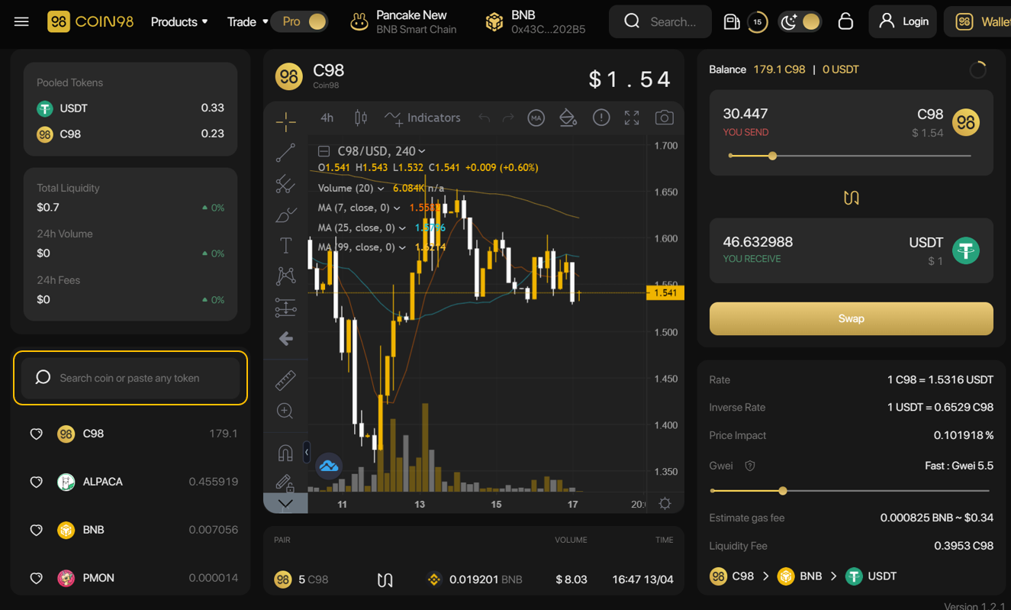Open the Products dropdown menu
The height and width of the screenshot is (610, 1011).
tap(179, 22)
